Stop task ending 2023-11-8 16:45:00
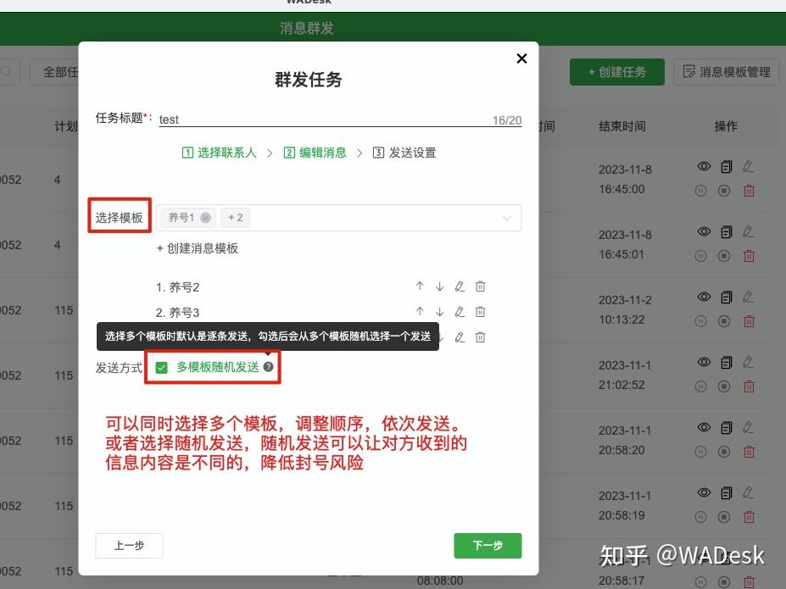Screen dimensions: 786x589 point(724,191)
